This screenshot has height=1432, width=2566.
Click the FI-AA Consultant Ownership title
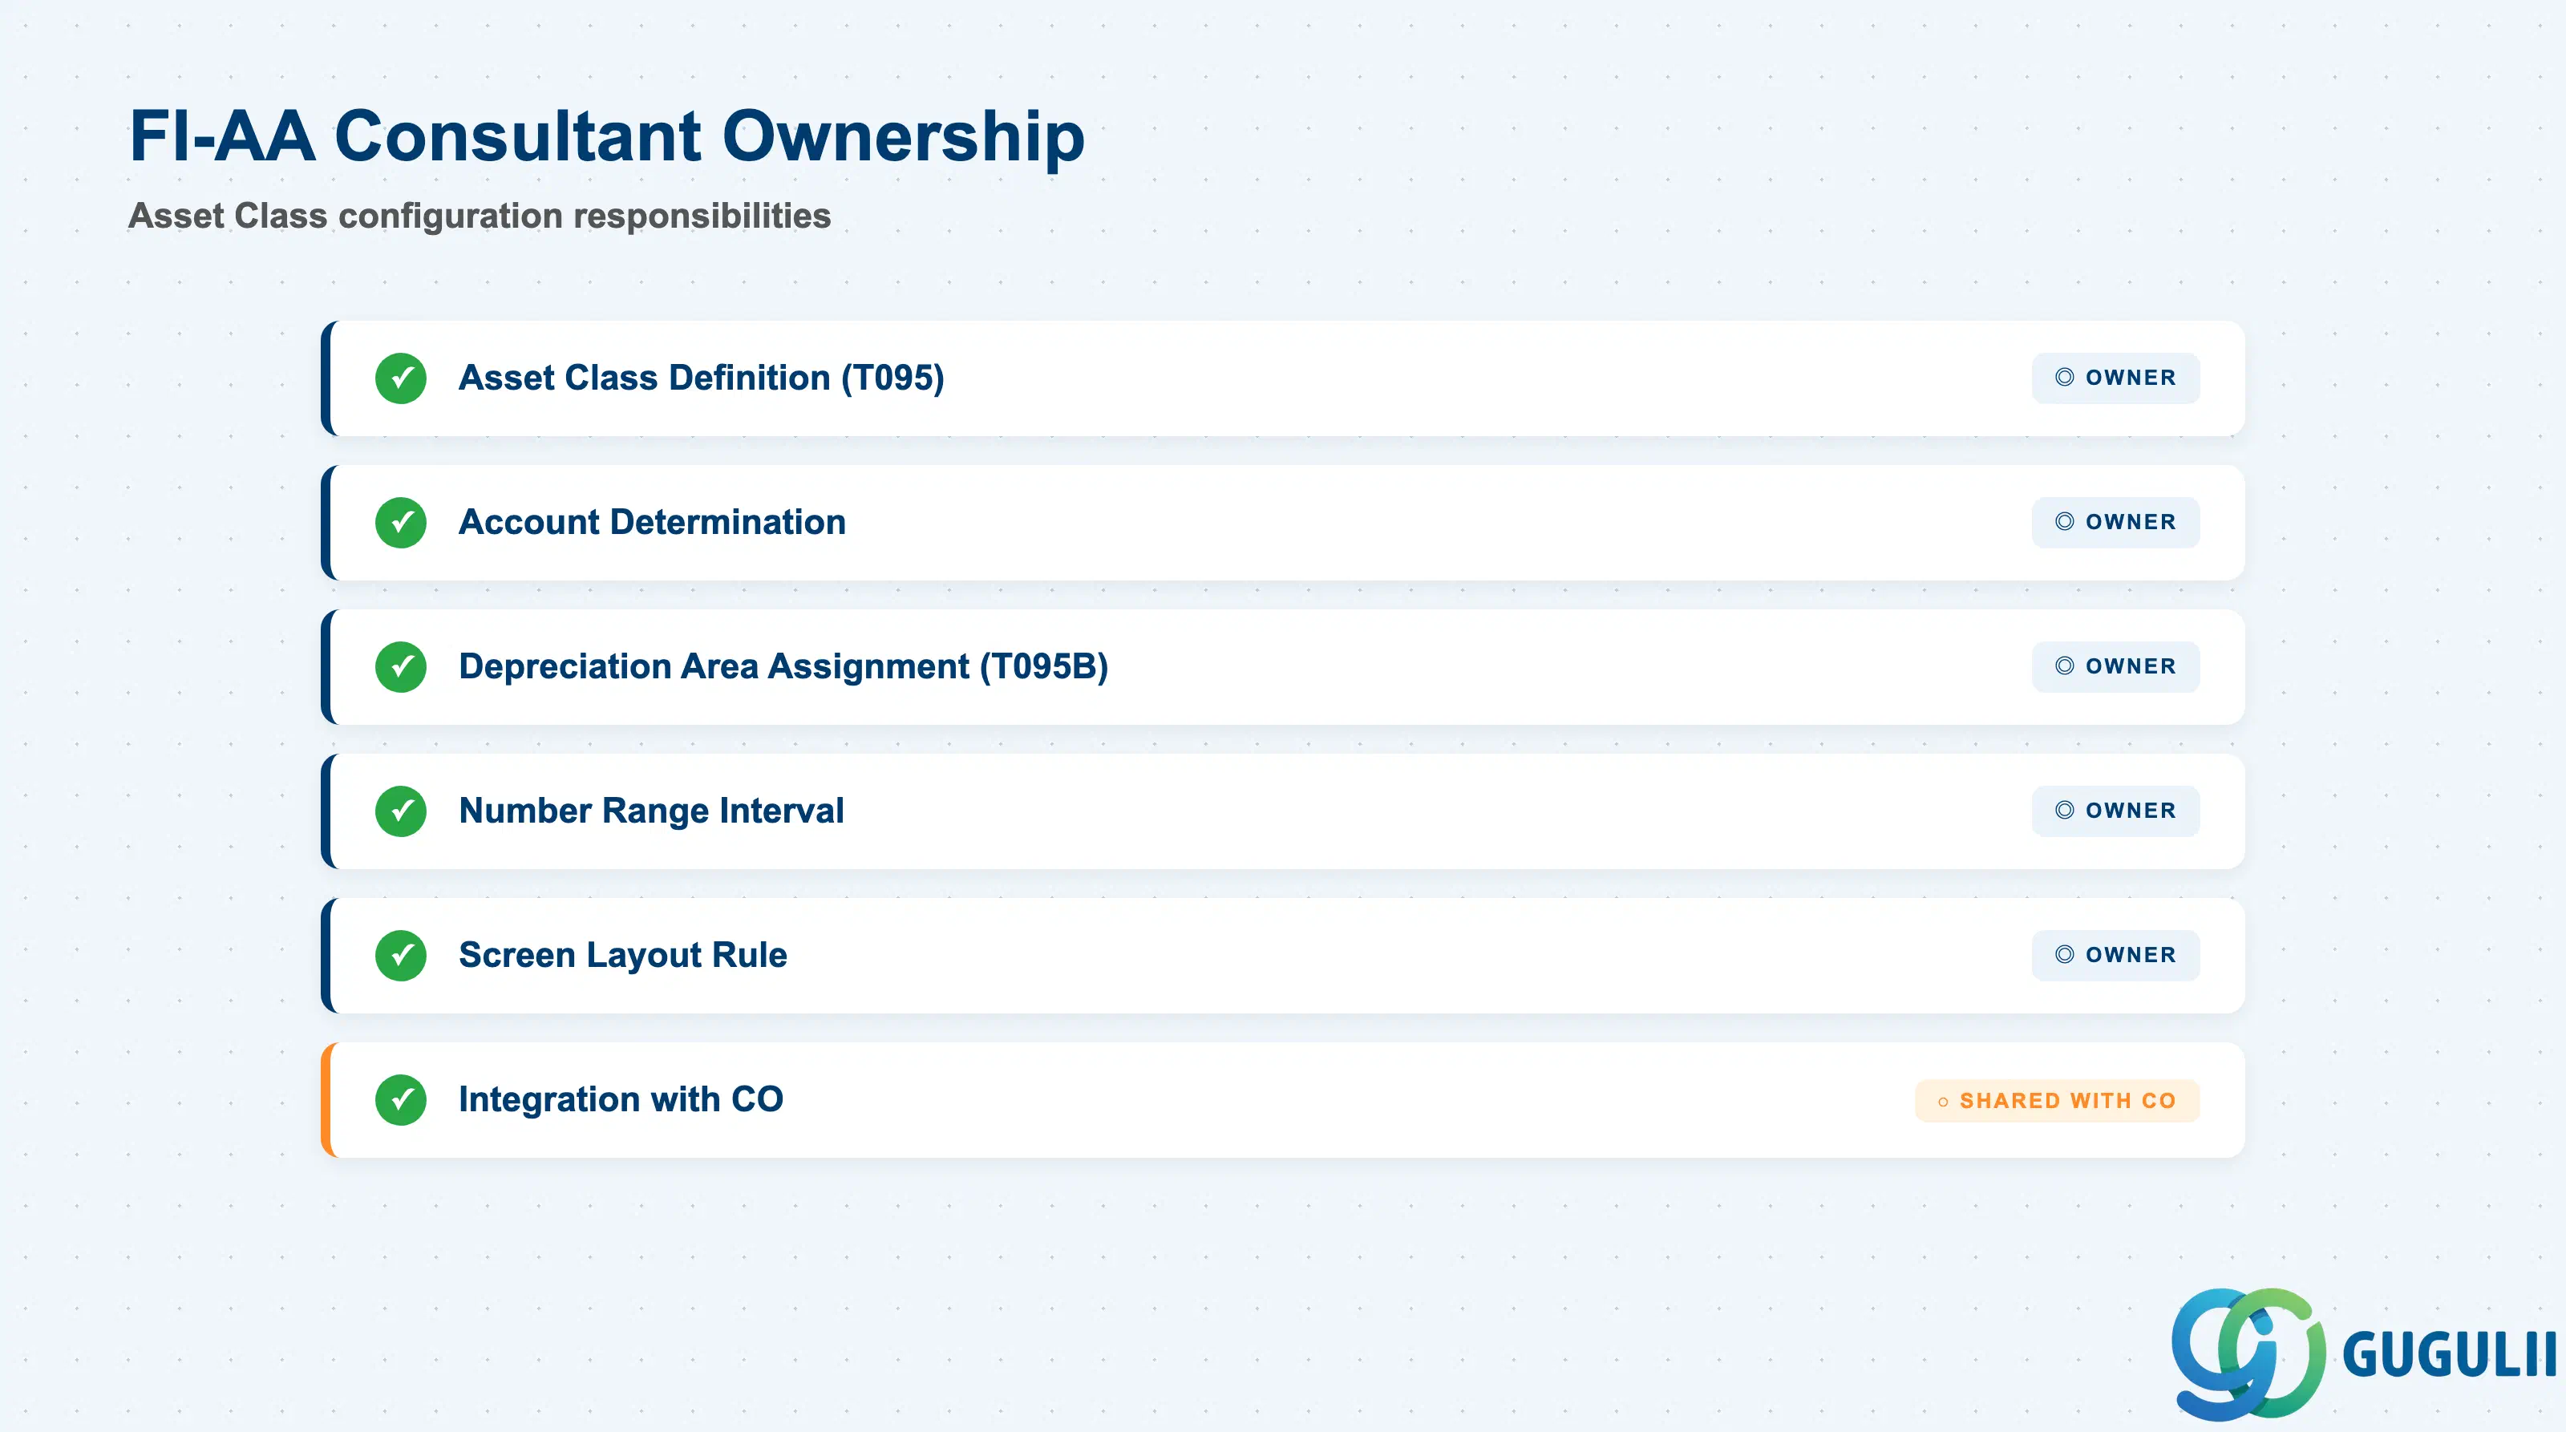coord(608,136)
